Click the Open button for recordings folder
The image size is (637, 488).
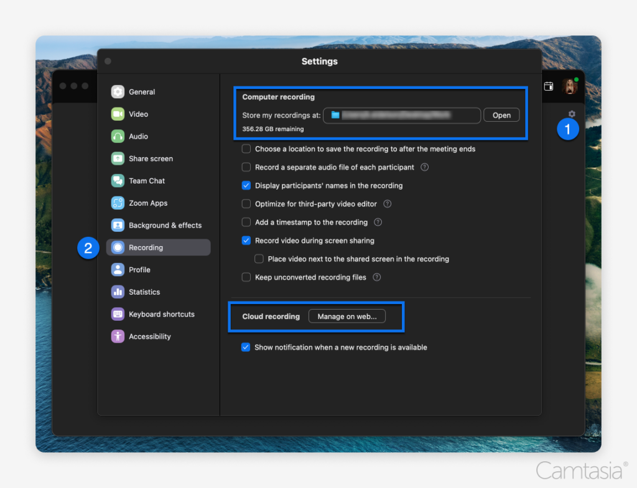(x=501, y=115)
